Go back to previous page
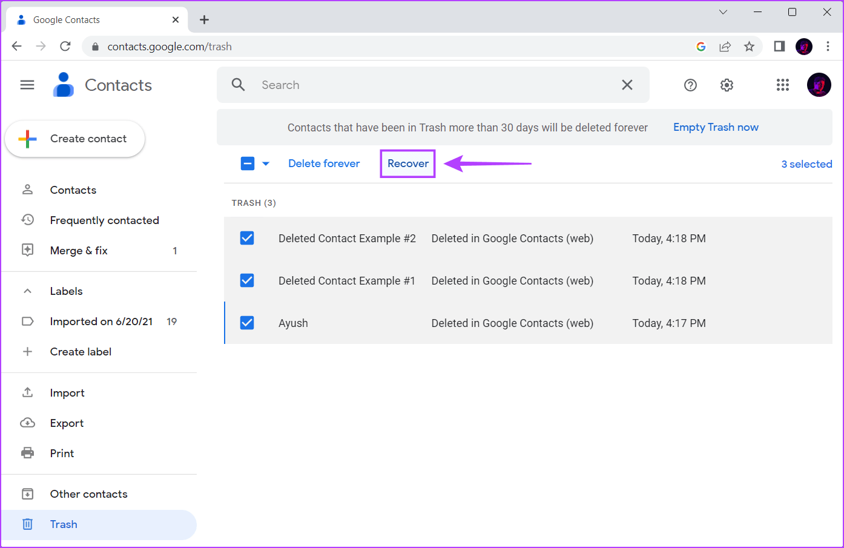The height and width of the screenshot is (548, 844). pos(17,46)
